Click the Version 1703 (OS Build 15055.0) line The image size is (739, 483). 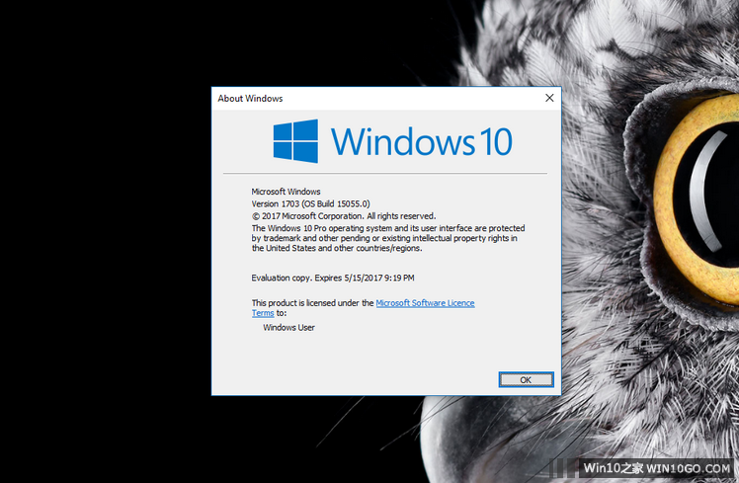(310, 203)
